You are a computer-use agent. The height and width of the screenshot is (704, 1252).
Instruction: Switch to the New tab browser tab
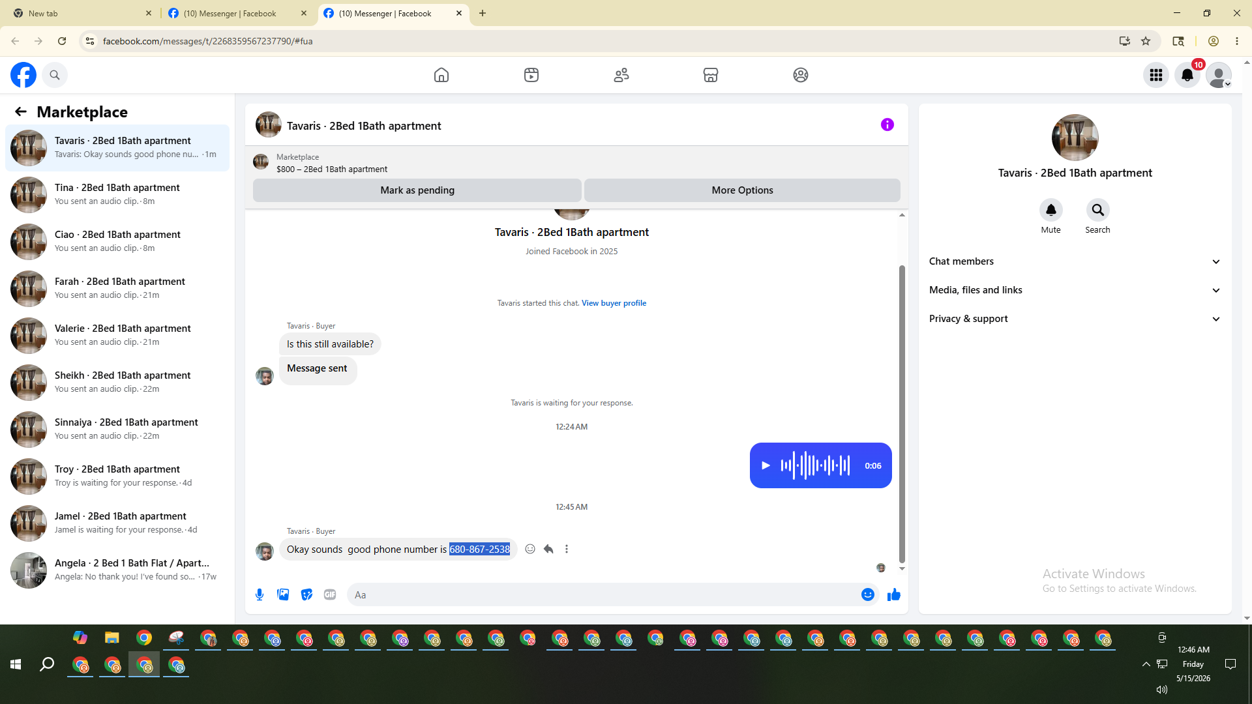[82, 13]
